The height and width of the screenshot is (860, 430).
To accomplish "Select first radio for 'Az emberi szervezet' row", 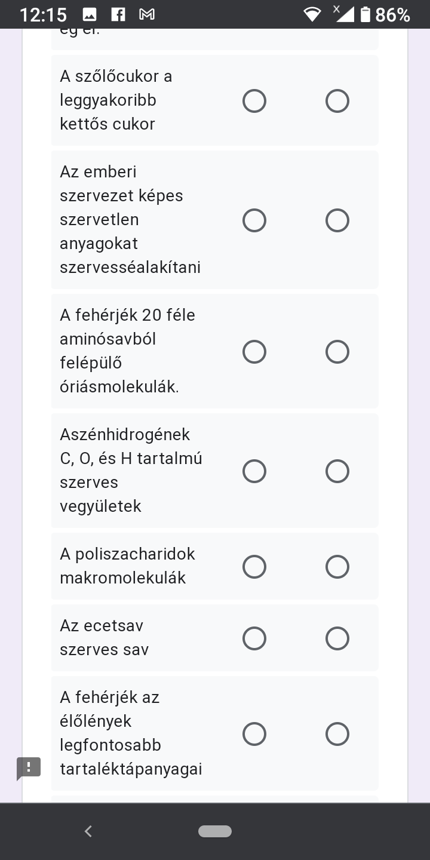I will click(254, 220).
